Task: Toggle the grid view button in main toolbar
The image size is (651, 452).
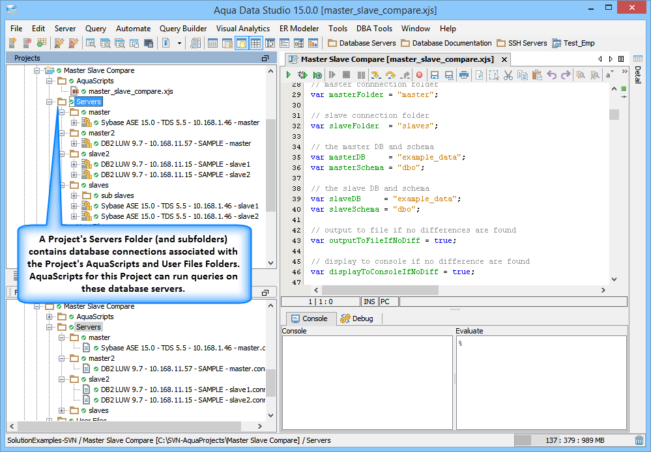Action: (255, 43)
